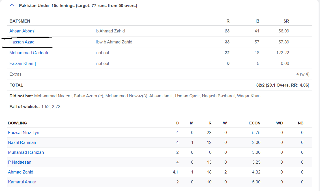
Task: Click Nazril Rahman bowler link
Action: [22, 142]
